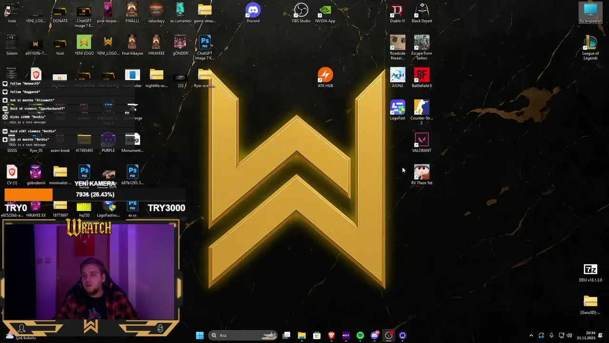Select the DDU v18.1.3.8 archive
This screenshot has height=343, width=609.
coord(590,272)
